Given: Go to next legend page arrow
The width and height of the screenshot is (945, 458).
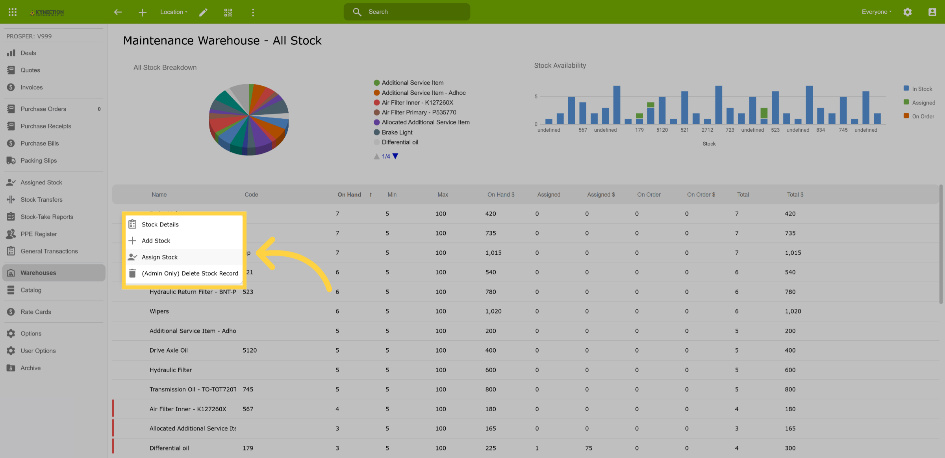Looking at the screenshot, I should tap(395, 156).
